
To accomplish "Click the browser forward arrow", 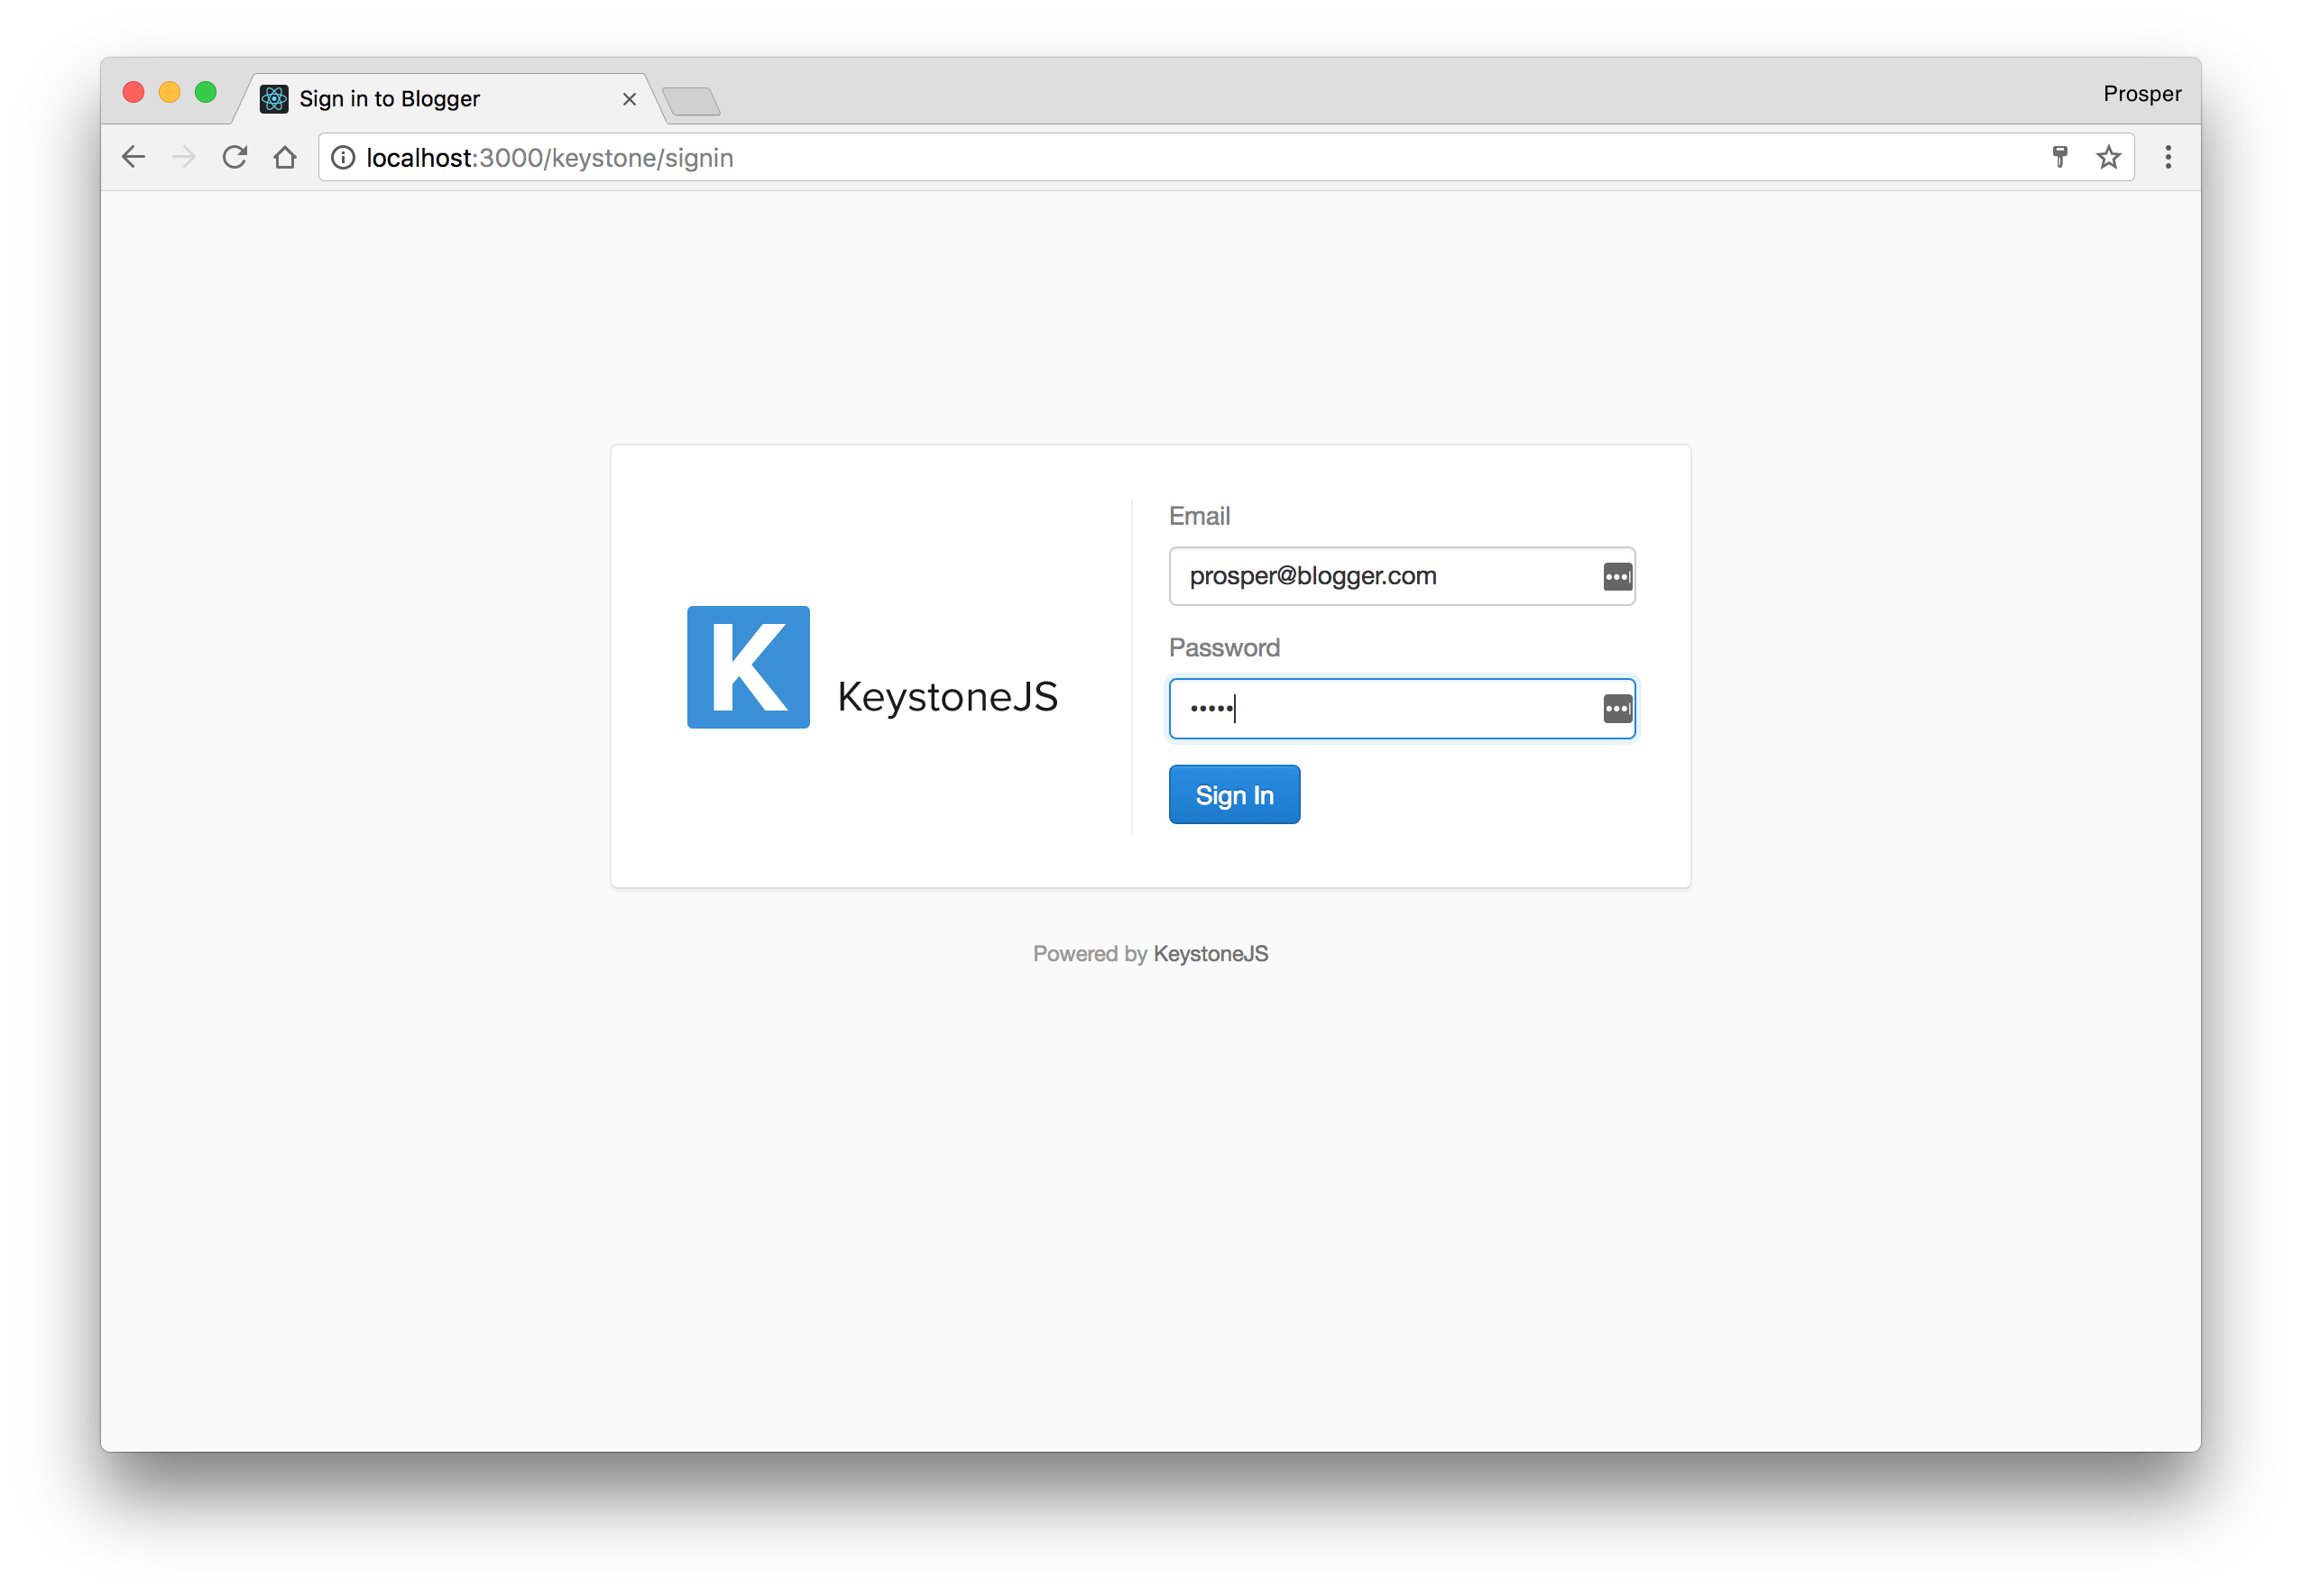I will (184, 157).
